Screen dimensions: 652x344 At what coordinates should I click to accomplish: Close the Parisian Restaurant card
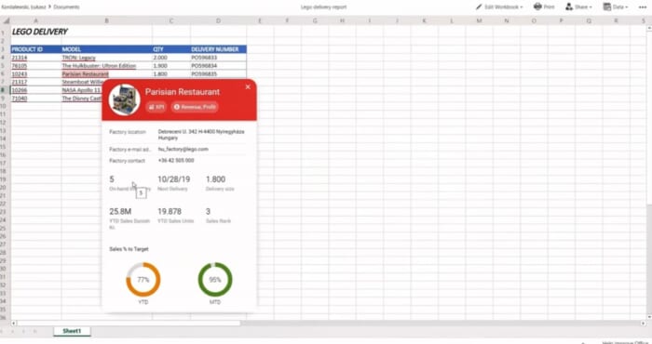pos(248,86)
